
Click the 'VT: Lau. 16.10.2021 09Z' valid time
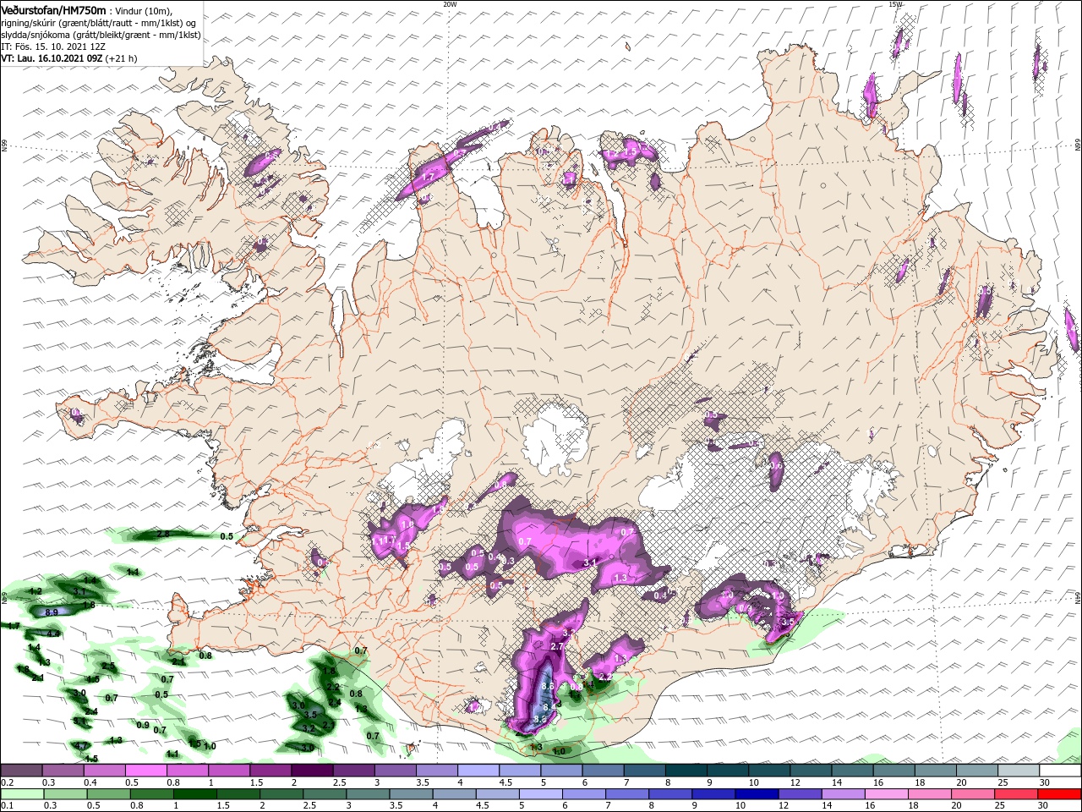52,58
